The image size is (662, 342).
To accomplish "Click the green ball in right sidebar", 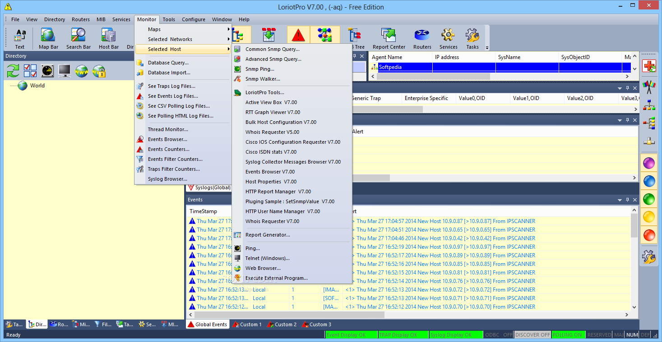I will (649, 199).
